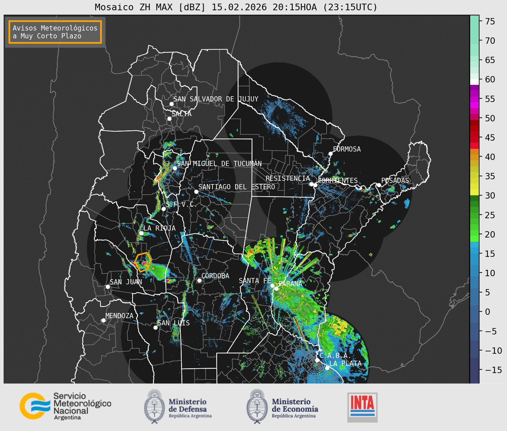
Task: Click the S.F.V.C. city dot
Action: click(164, 209)
